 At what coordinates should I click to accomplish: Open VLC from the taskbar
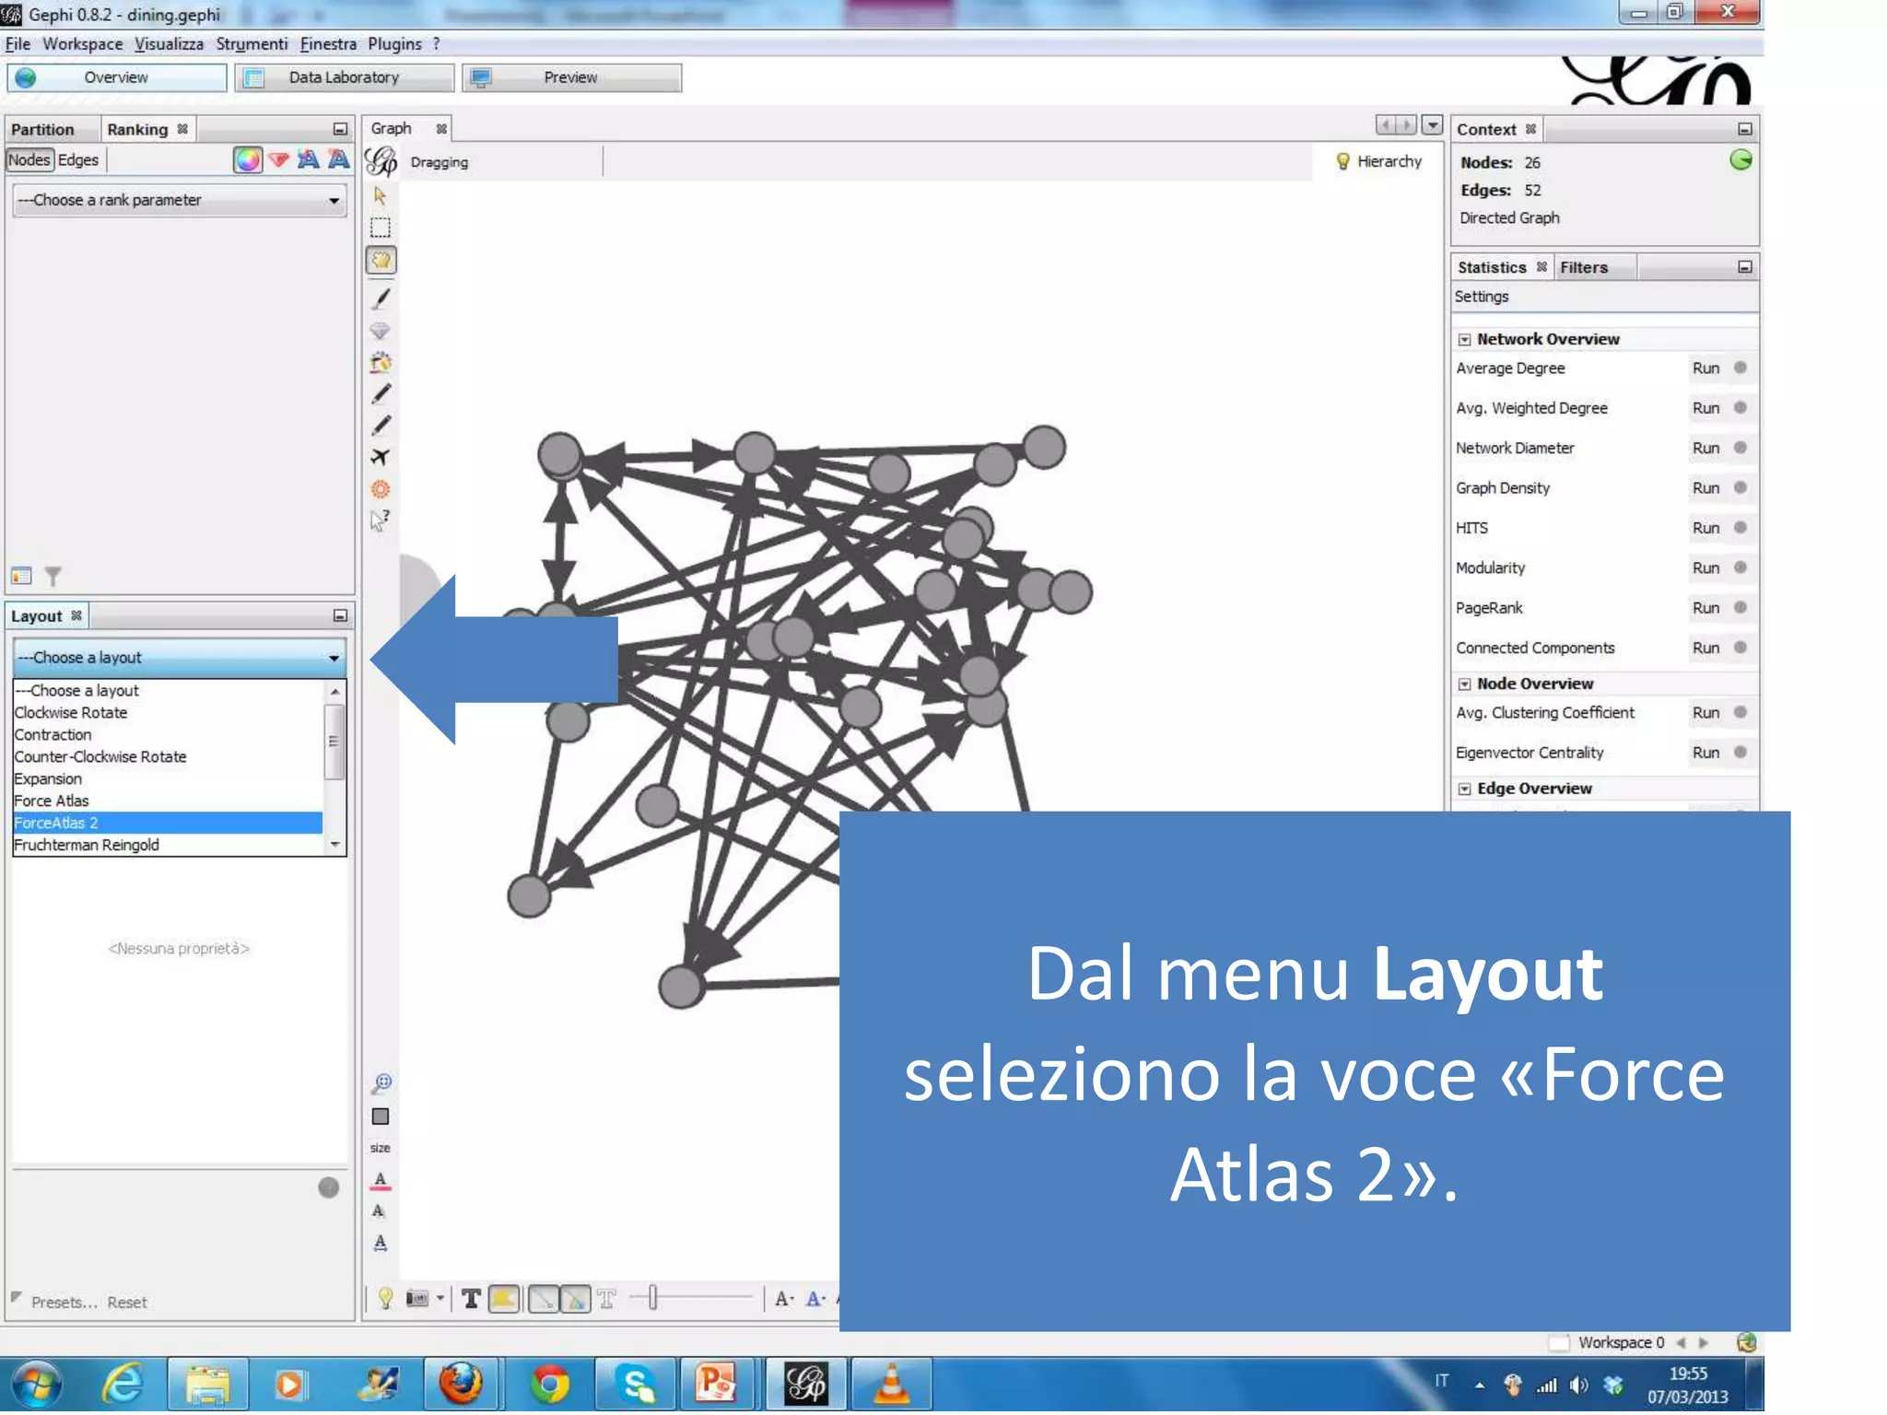(x=891, y=1384)
